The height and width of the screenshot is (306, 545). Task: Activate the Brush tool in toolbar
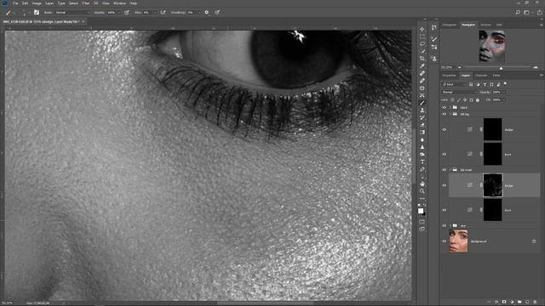tap(422, 103)
